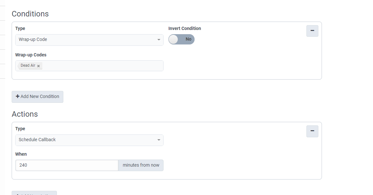Click the Wrap-up Codes field label
The height and width of the screenshot is (195, 373).
click(31, 55)
